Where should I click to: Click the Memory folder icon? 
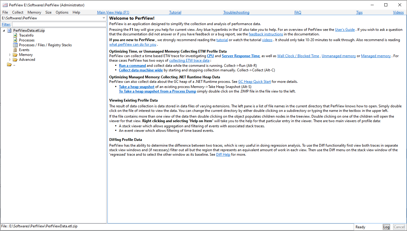[x=15, y=55]
